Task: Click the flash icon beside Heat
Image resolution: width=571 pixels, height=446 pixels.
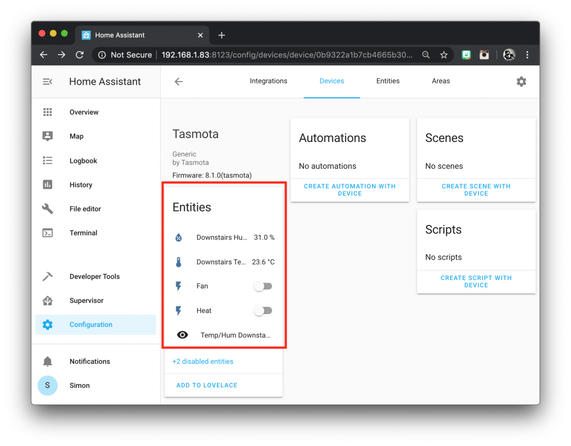Action: pyautogui.click(x=178, y=311)
